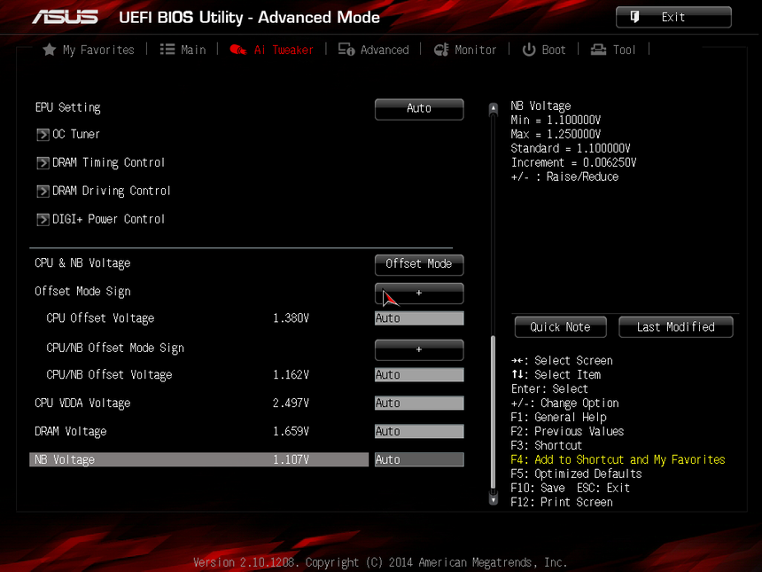Viewport: 762px width, 572px height.
Task: Click the Main tab list icon
Action: pos(167,49)
